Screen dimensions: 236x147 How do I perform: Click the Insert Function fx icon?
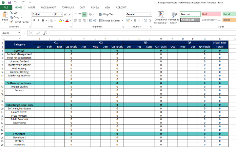coord(45,33)
